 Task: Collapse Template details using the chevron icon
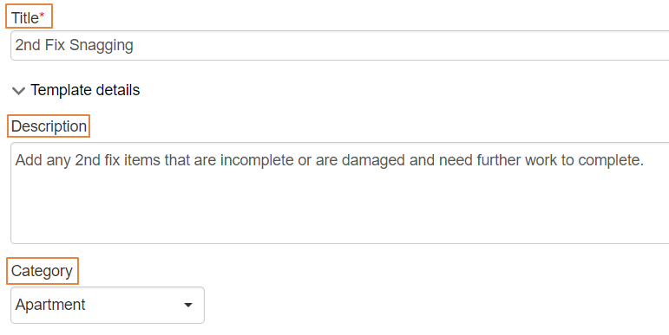tap(18, 91)
